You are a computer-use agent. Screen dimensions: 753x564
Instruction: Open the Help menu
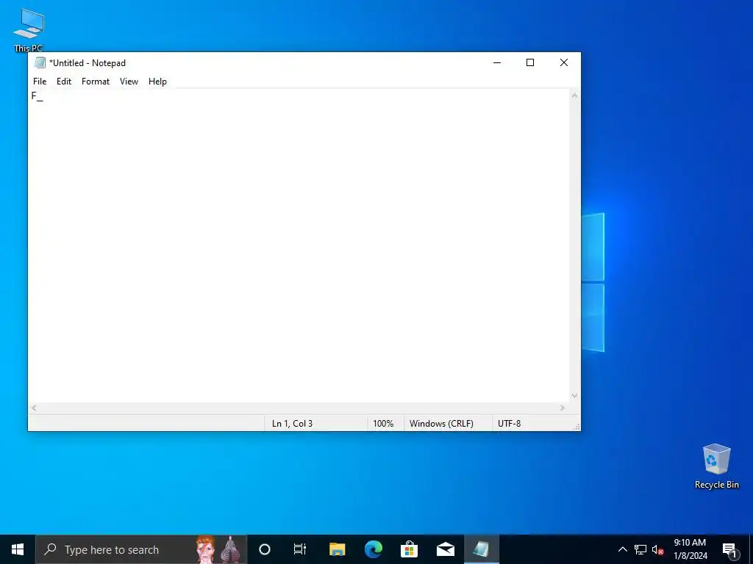tap(157, 82)
